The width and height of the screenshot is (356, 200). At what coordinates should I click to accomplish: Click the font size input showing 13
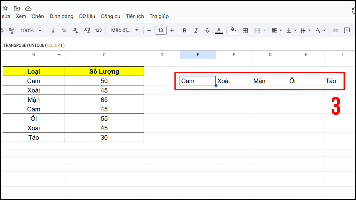point(160,30)
